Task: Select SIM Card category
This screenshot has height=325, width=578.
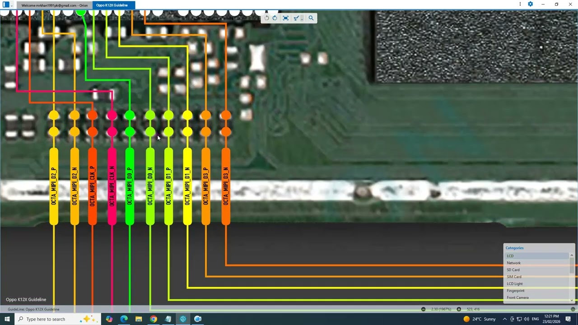Action: (537, 277)
